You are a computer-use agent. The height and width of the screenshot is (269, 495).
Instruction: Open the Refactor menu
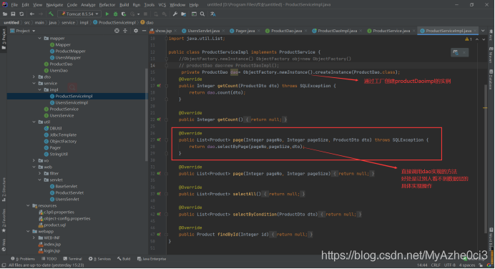(x=107, y=5)
